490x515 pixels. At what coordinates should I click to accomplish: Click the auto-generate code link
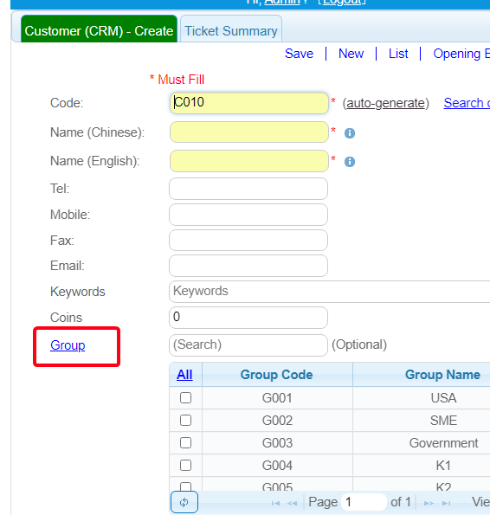click(385, 103)
